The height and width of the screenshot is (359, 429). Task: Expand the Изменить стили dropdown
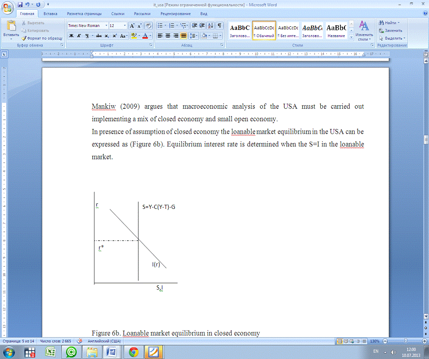364,31
